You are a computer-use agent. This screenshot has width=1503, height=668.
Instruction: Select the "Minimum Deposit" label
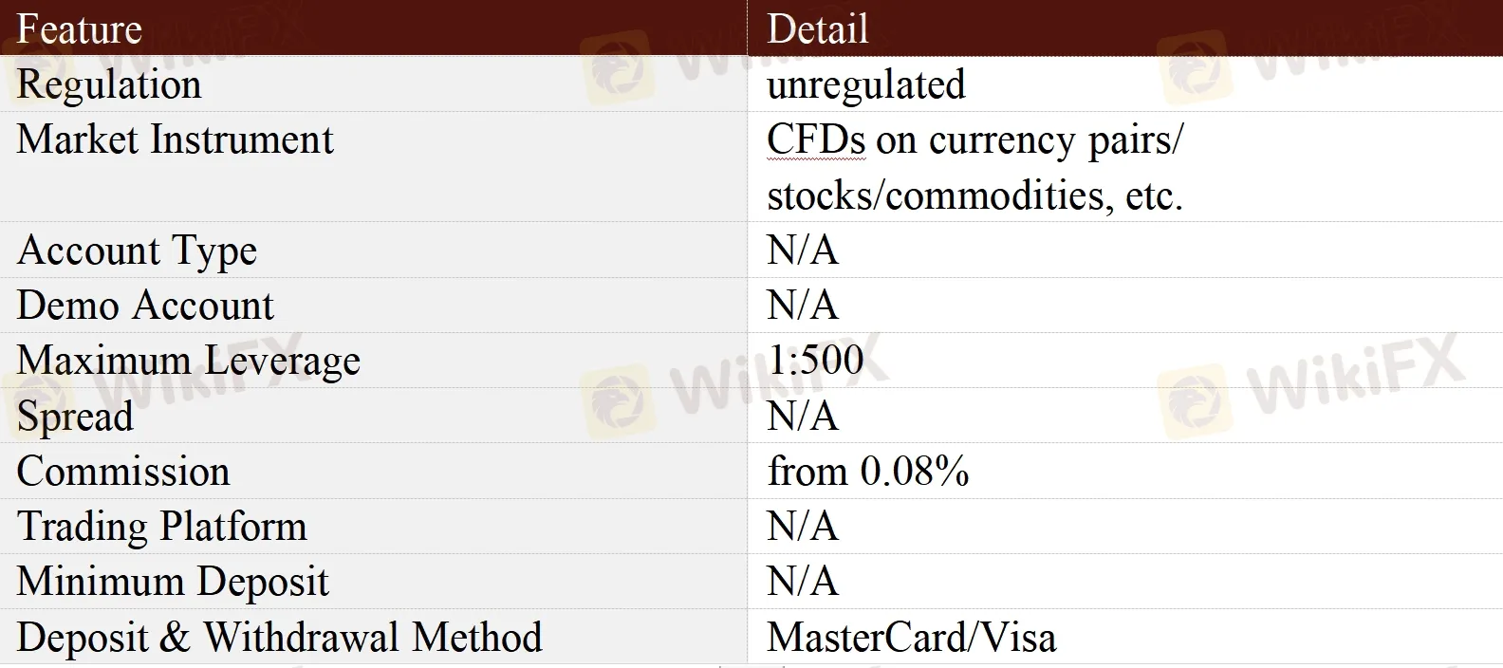pos(173,582)
